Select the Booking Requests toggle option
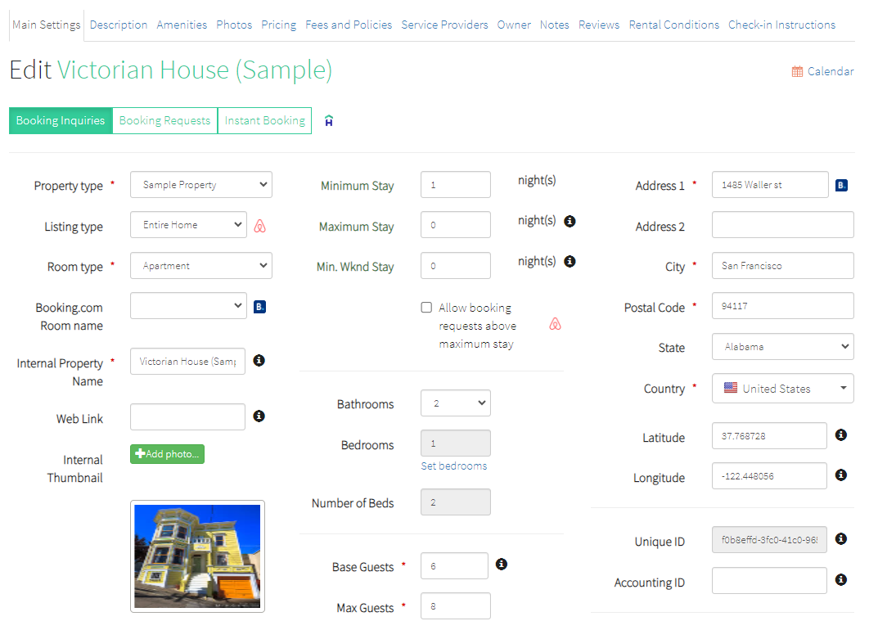 click(x=164, y=120)
